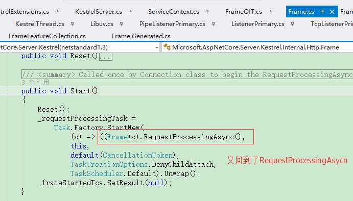Click the collapsed summary comment line
This screenshot has height=201, width=353.
[x=187, y=74]
